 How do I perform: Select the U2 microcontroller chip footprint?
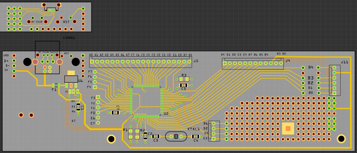[x=146, y=101]
